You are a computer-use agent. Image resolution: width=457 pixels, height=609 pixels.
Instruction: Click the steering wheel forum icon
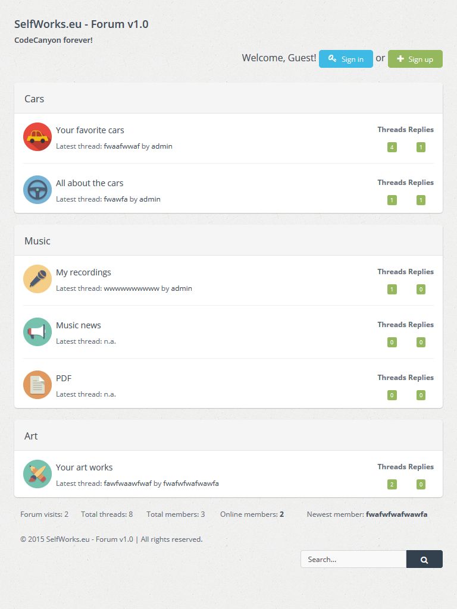[x=37, y=190]
